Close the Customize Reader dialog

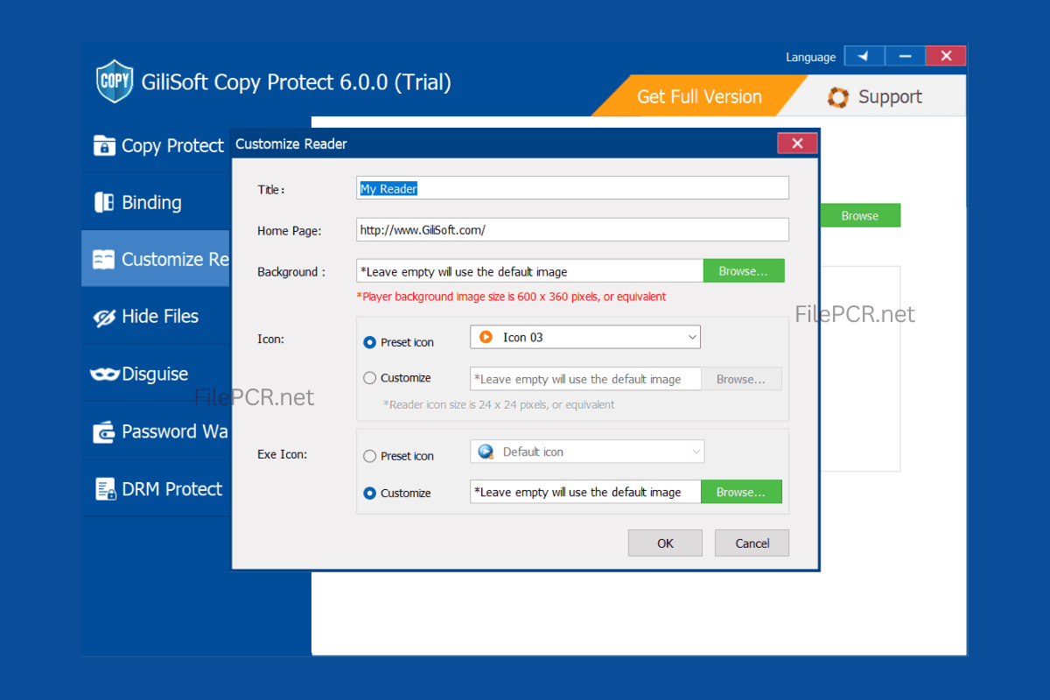coord(797,143)
